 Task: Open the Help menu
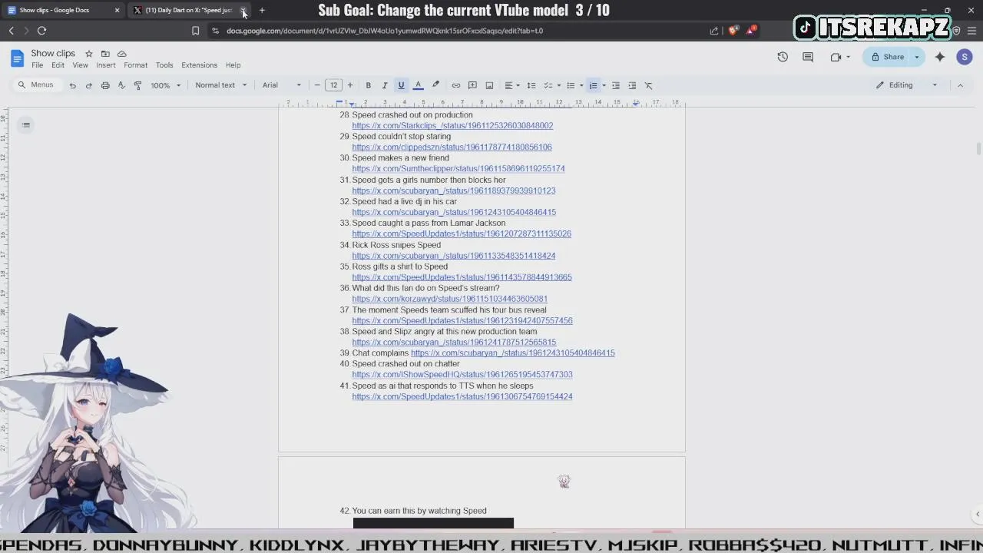233,65
